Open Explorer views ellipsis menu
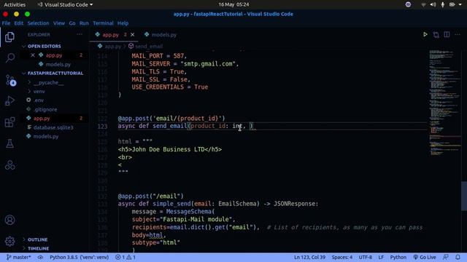This screenshot has width=467, height=262. 80,34
